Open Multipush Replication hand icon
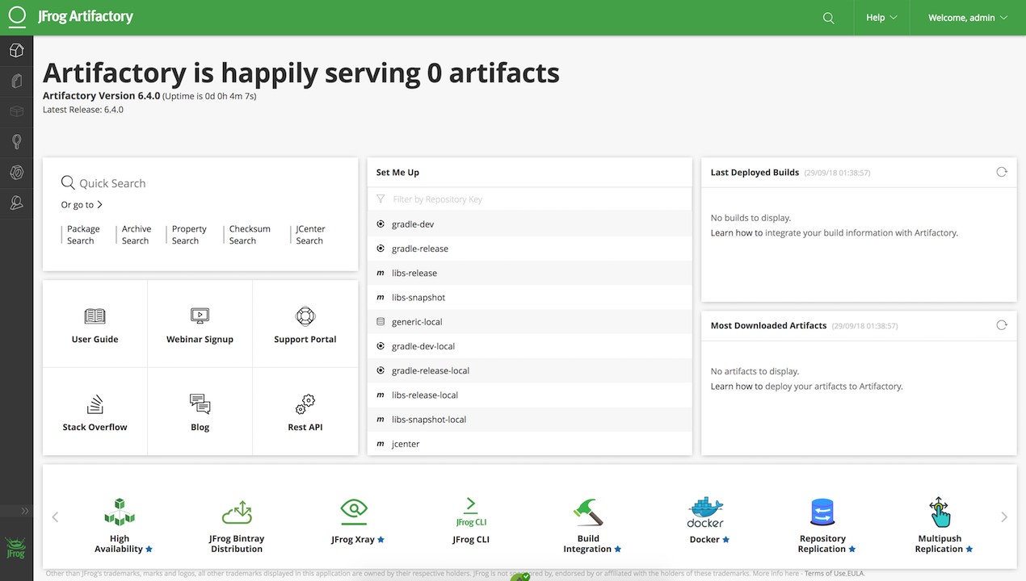Viewport: 1026px width, 581px height. click(x=940, y=512)
